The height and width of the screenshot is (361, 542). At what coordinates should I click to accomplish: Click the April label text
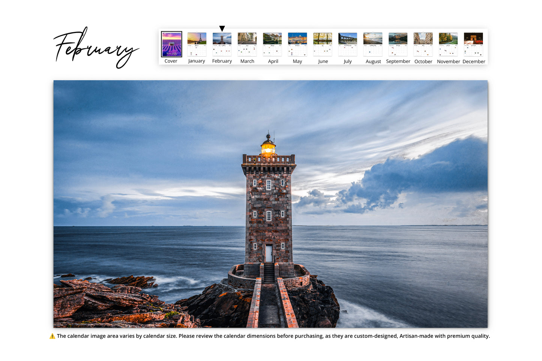pos(273,61)
